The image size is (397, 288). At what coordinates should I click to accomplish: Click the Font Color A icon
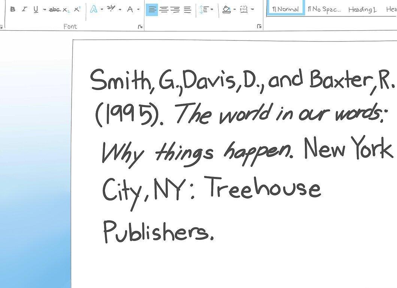point(130,10)
